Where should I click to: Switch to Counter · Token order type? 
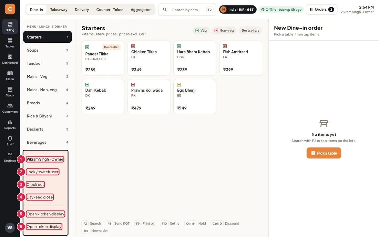pos(110,10)
